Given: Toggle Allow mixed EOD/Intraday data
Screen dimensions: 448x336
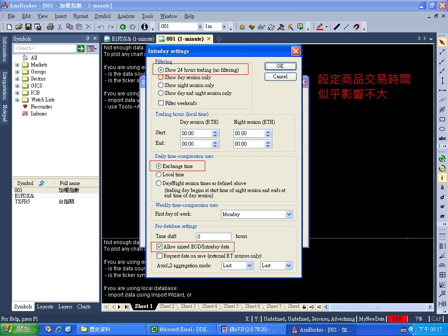Looking at the screenshot, I should pyautogui.click(x=159, y=247).
